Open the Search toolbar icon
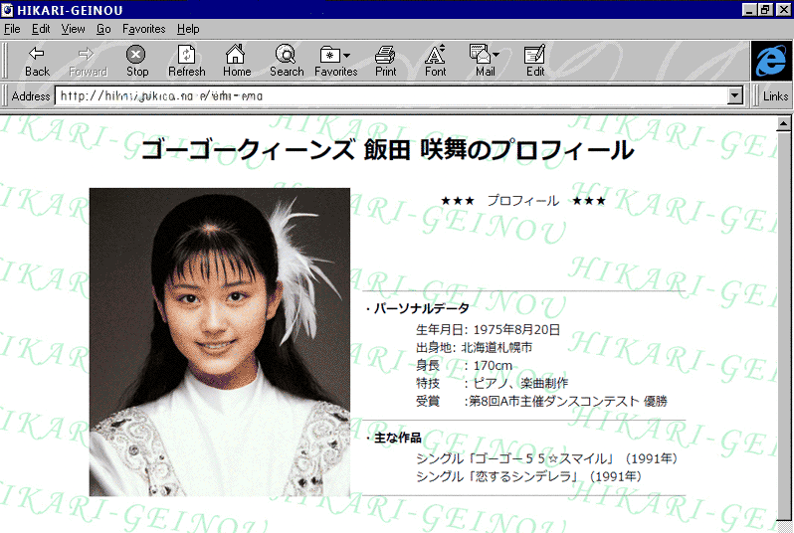The image size is (794, 533). (286, 54)
